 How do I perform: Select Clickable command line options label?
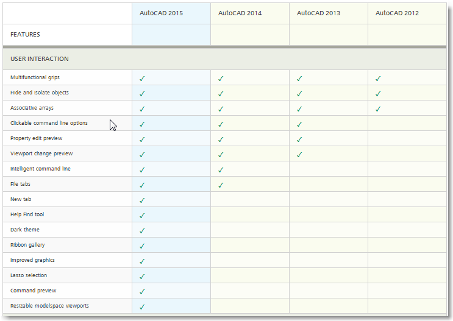pyautogui.click(x=49, y=123)
